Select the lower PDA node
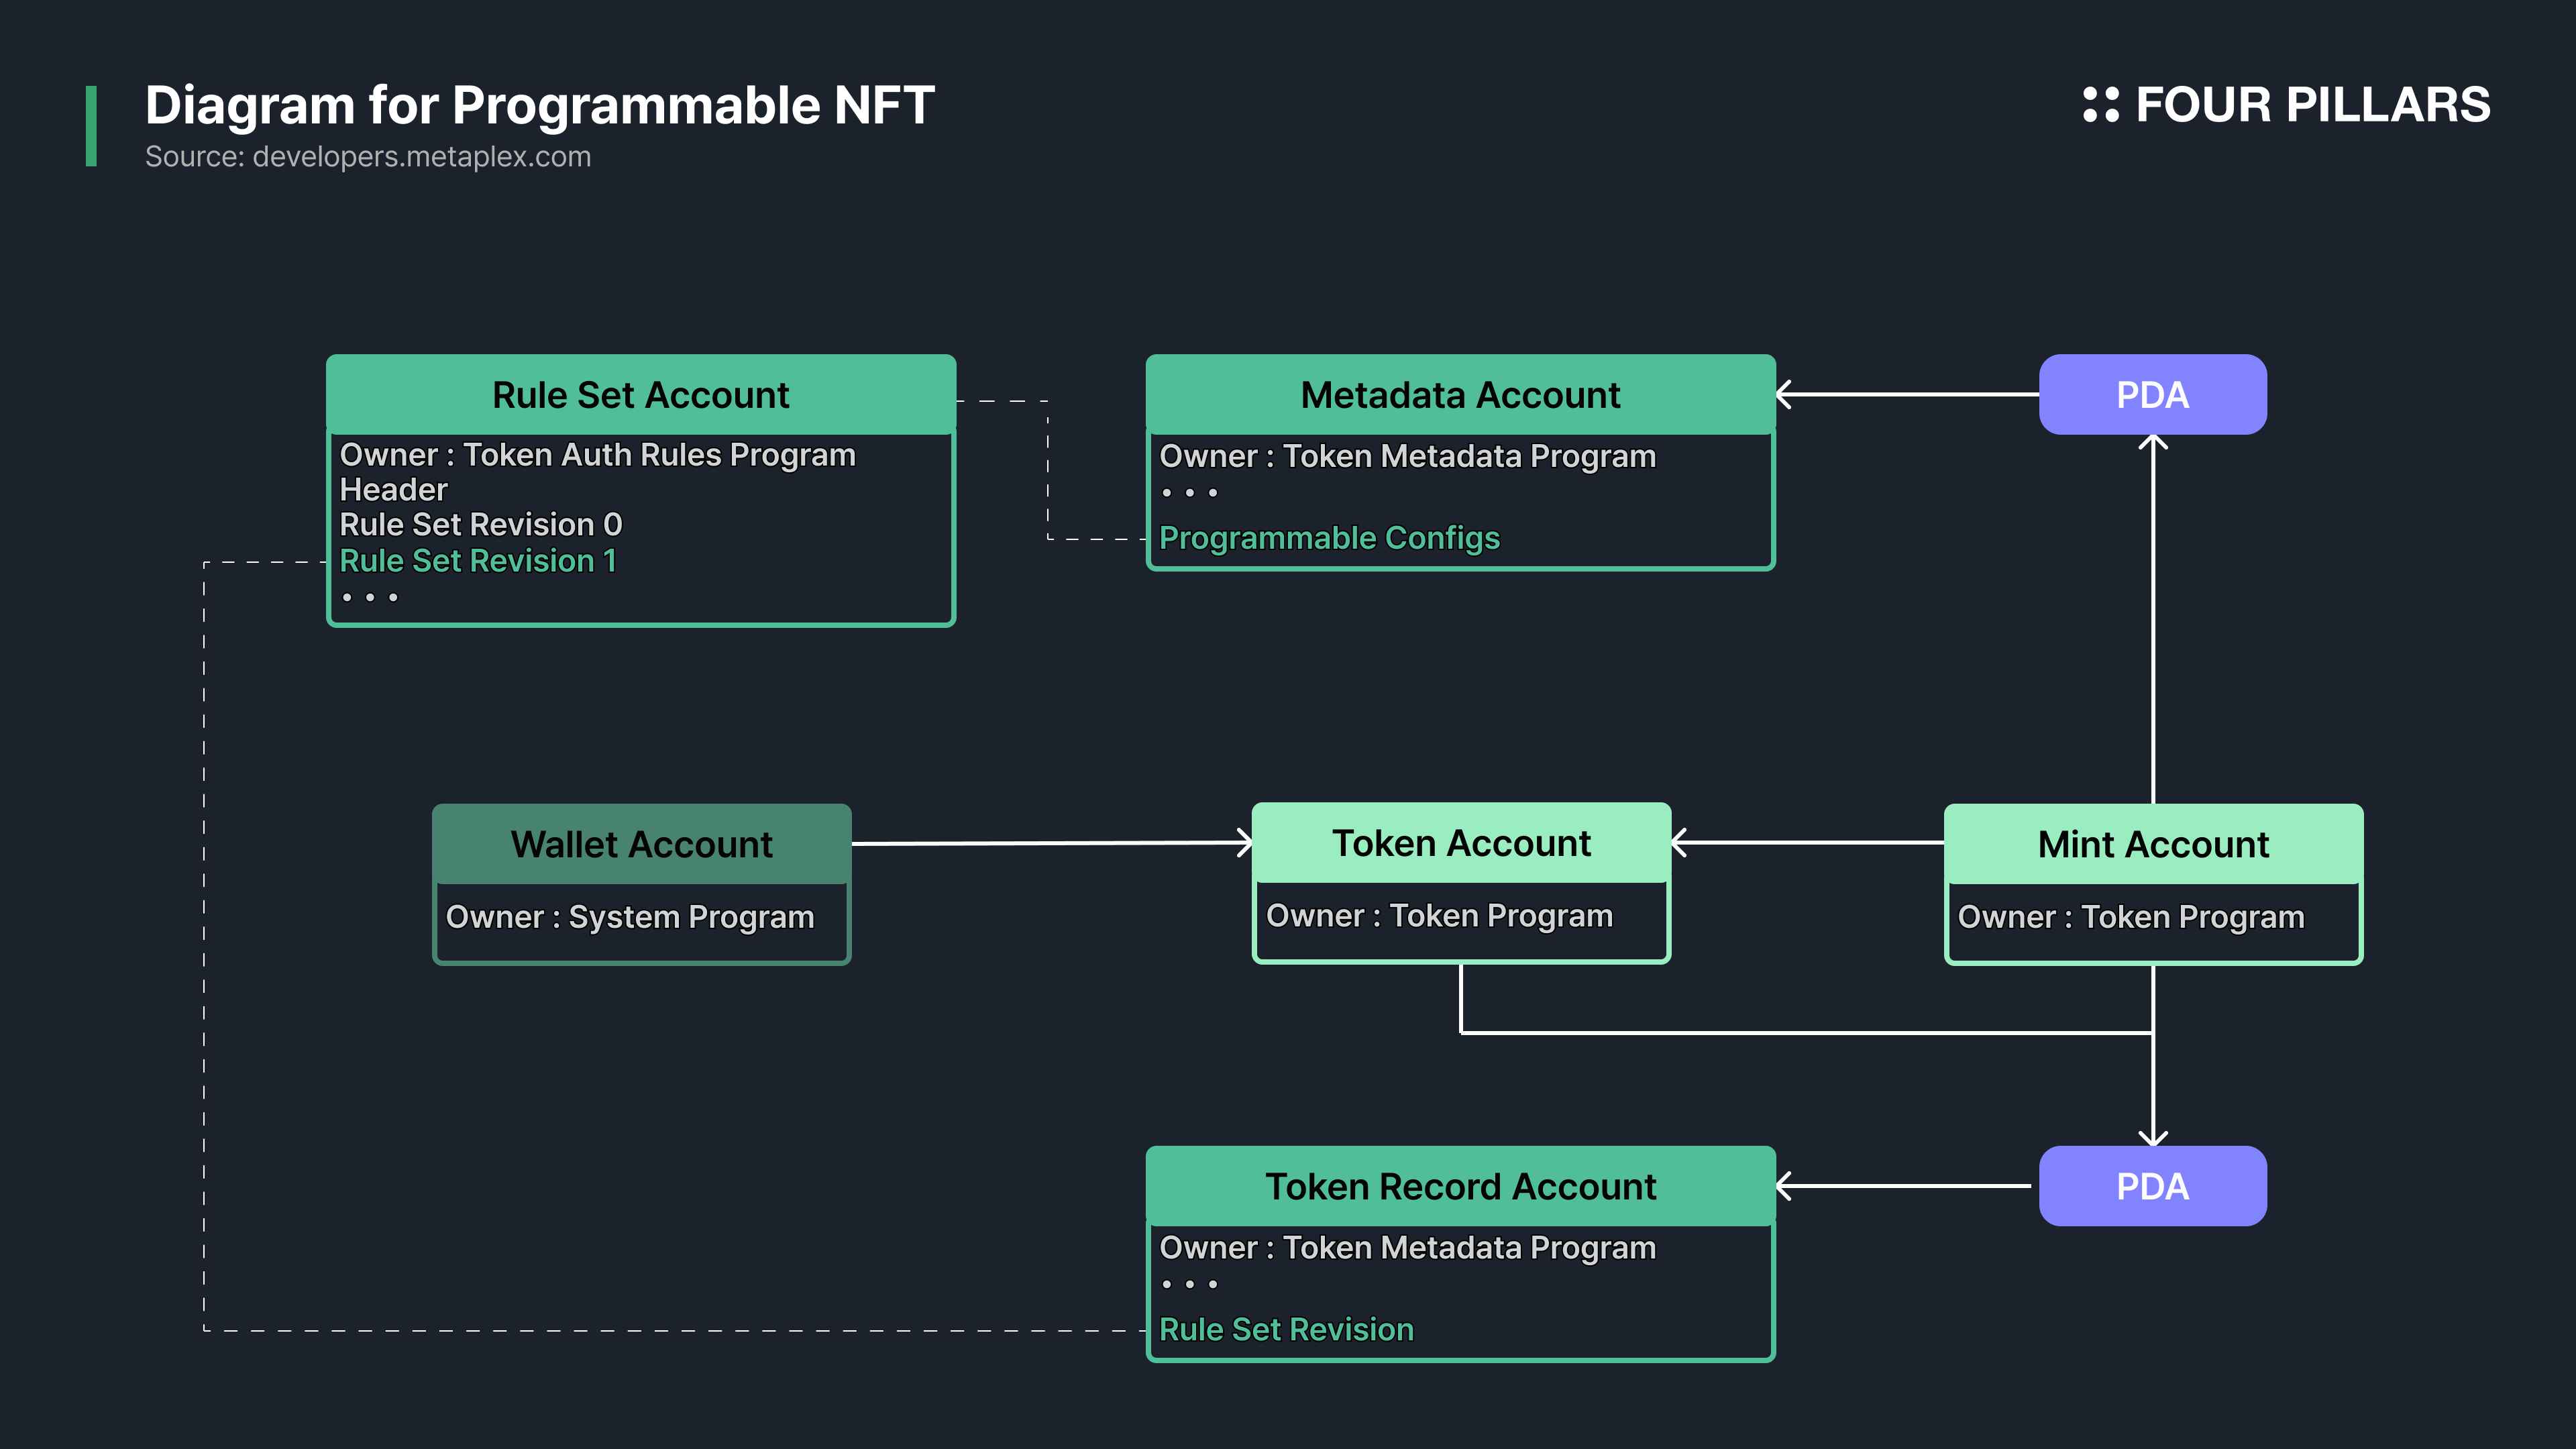 (x=2152, y=1186)
